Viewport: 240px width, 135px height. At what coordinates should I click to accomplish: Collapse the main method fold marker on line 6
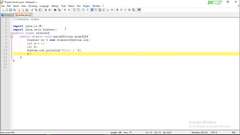(x=12, y=36)
